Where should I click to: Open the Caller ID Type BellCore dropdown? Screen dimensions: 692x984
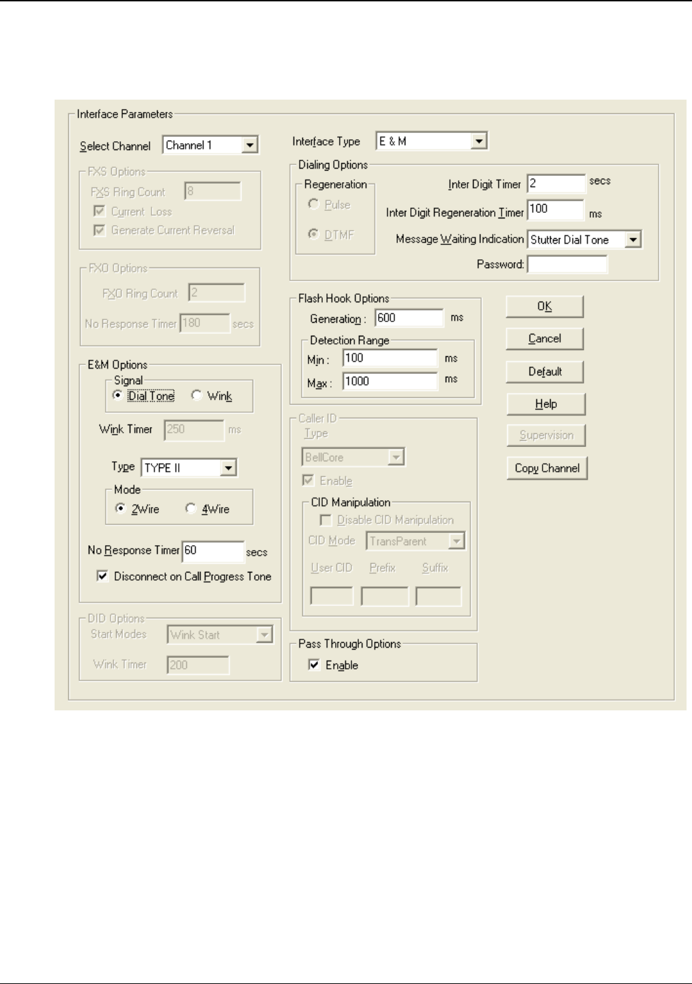tap(354, 457)
